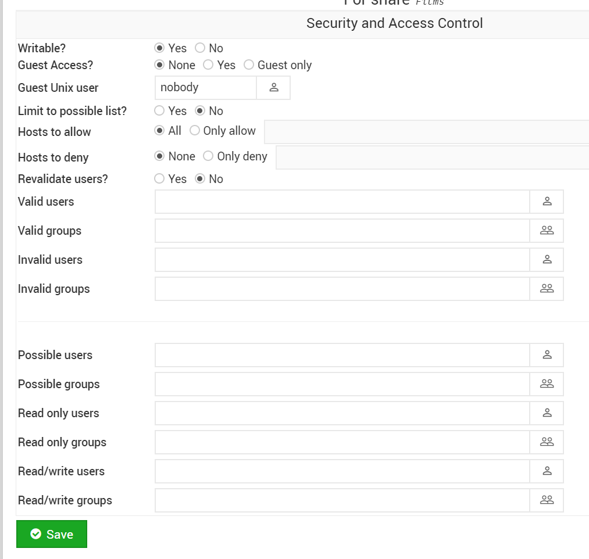589x559 pixels.
Task: Click user chooser icon beside Valid users
Action: (547, 202)
